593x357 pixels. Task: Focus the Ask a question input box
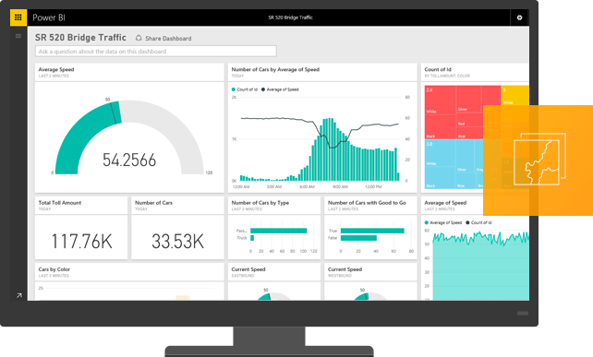[x=156, y=52]
